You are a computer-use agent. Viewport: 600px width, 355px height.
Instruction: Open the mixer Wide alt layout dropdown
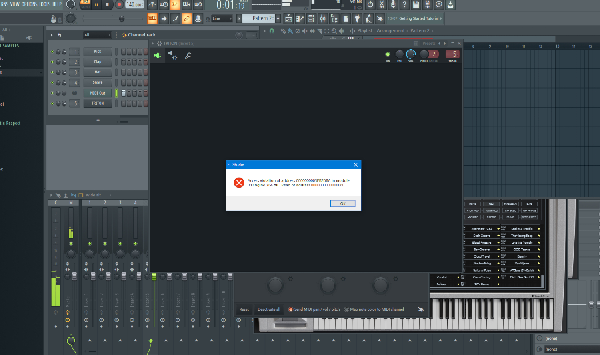(x=98, y=195)
